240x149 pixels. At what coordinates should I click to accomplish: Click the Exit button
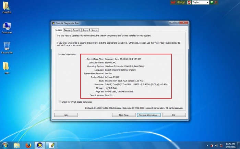click(174, 115)
